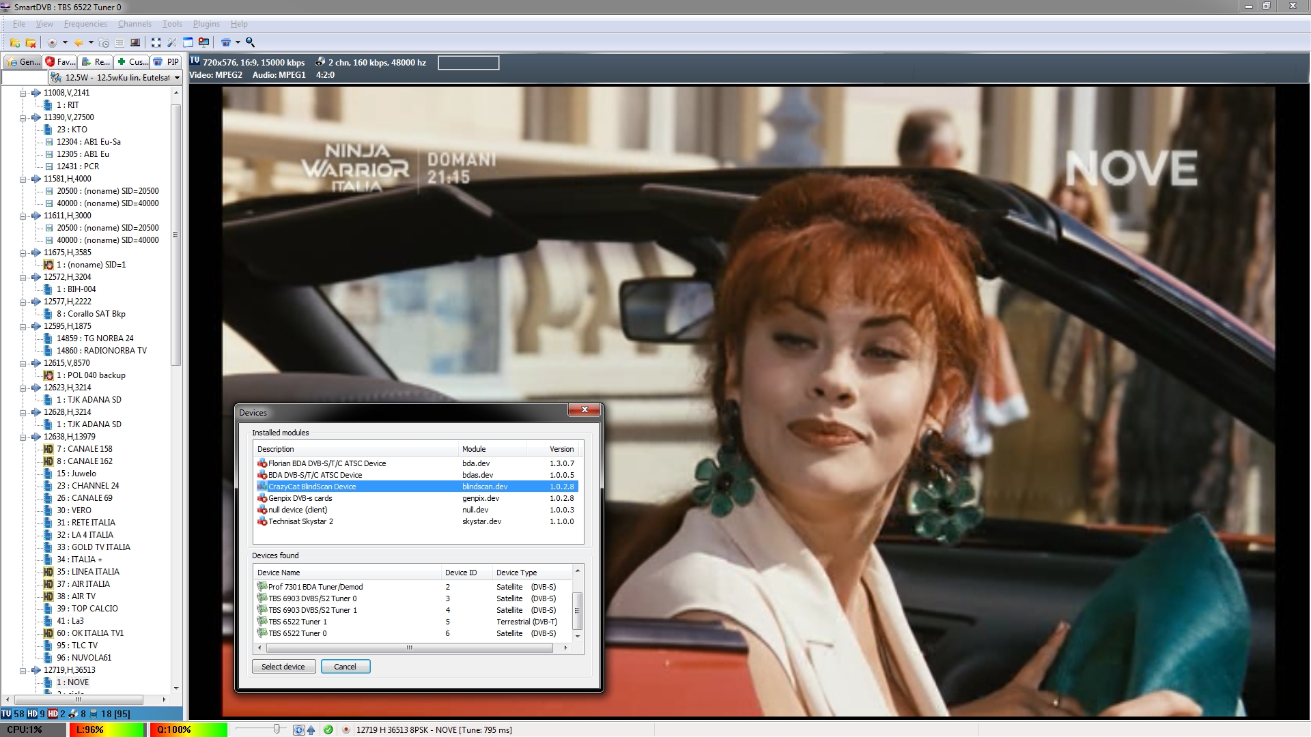Click the L:96% signal level bar
The height and width of the screenshot is (737, 1311).
107,729
